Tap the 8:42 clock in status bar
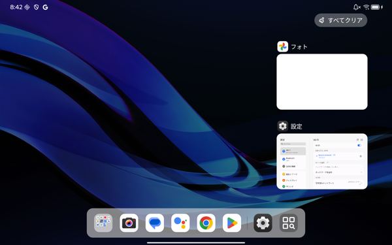Viewport: 392px width, 245px height. [16, 7]
